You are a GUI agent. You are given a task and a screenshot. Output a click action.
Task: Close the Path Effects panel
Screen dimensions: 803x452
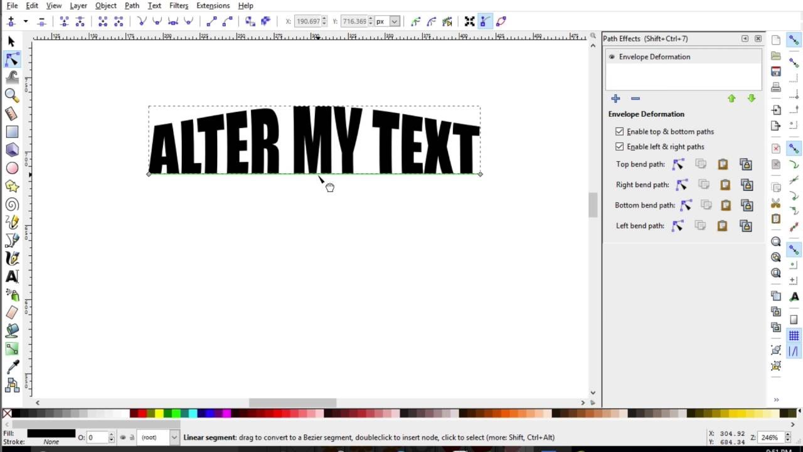click(x=758, y=38)
